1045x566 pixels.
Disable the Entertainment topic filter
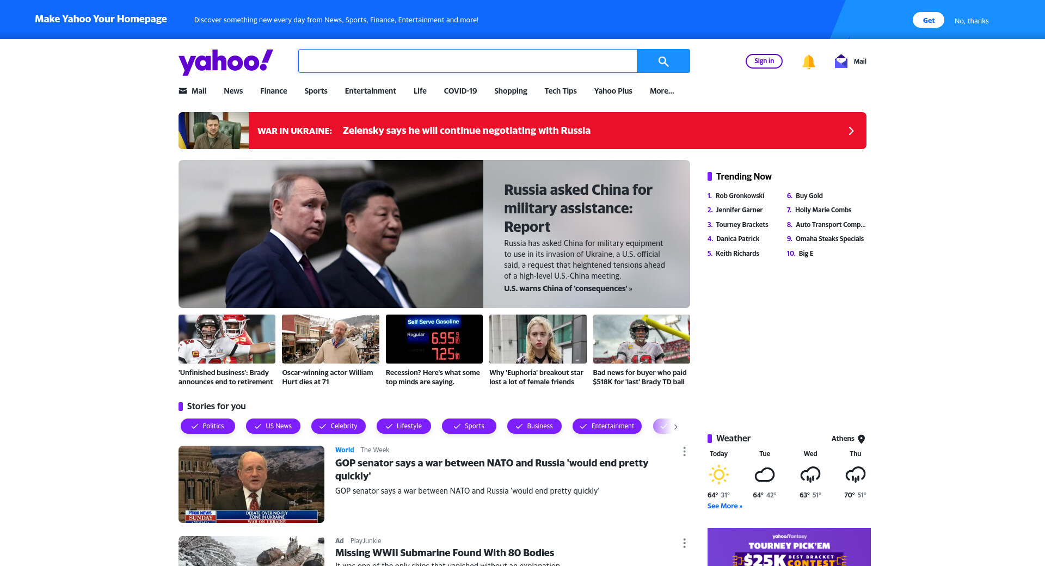(x=607, y=426)
